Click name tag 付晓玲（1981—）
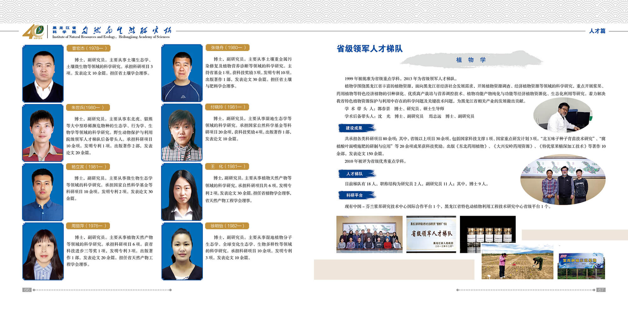 click(227, 107)
